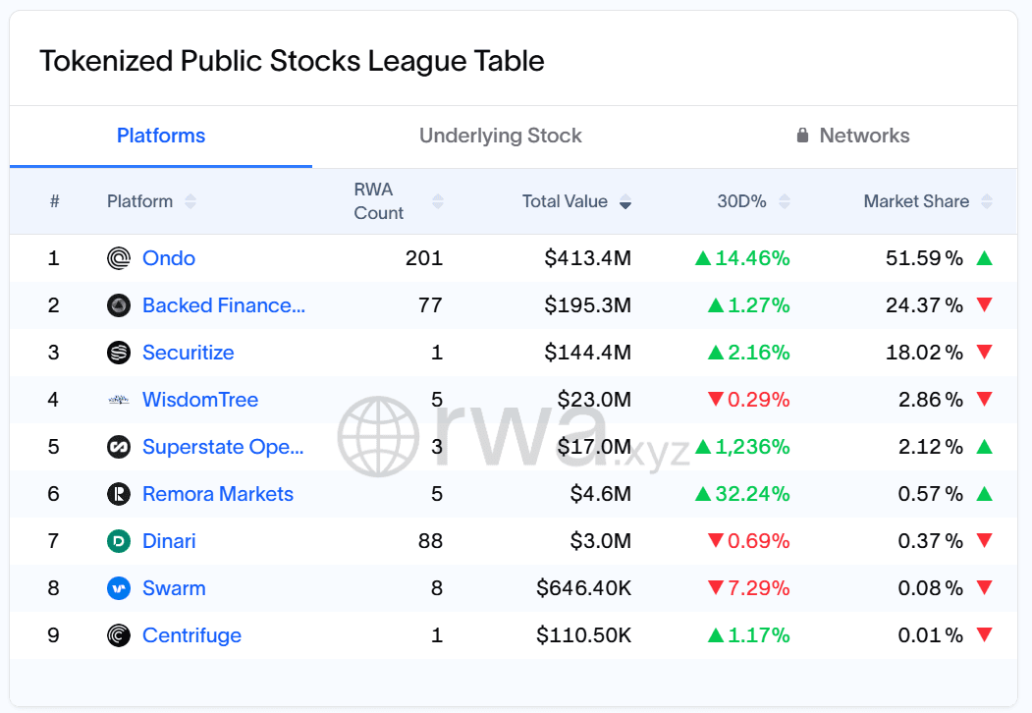
Task: Click the Superstate logo icon
Action: tap(119, 447)
